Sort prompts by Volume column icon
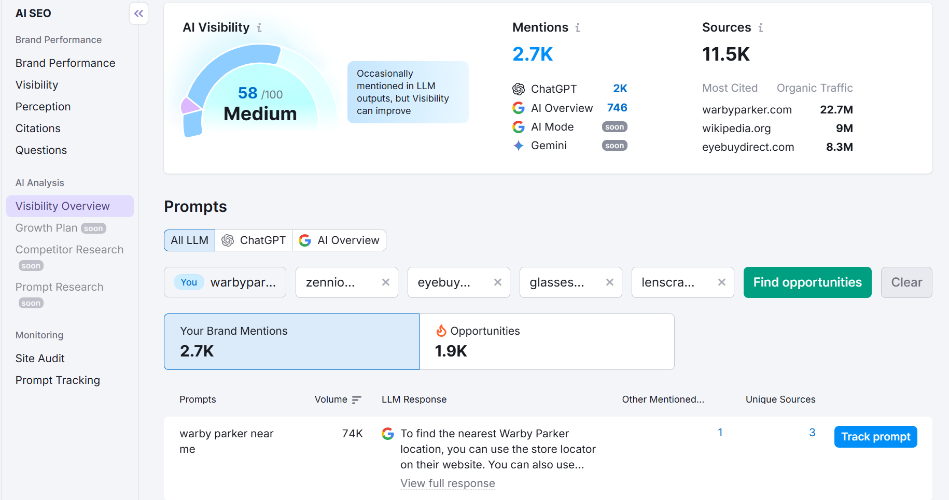 click(x=356, y=400)
